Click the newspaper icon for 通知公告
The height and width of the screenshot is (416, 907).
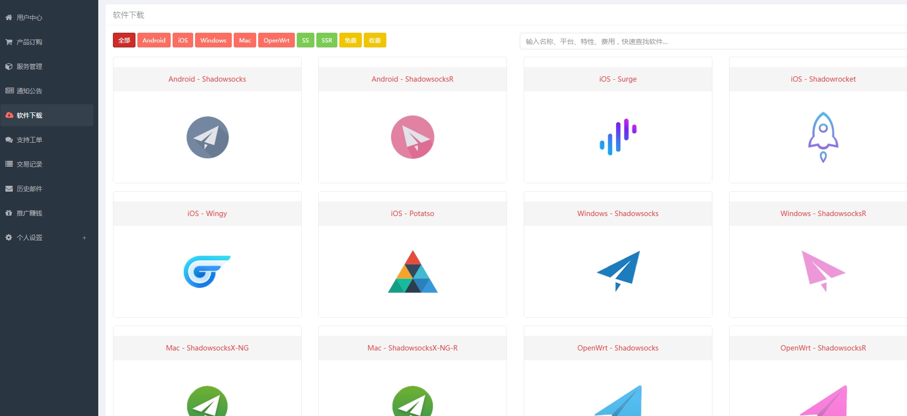[x=9, y=90]
